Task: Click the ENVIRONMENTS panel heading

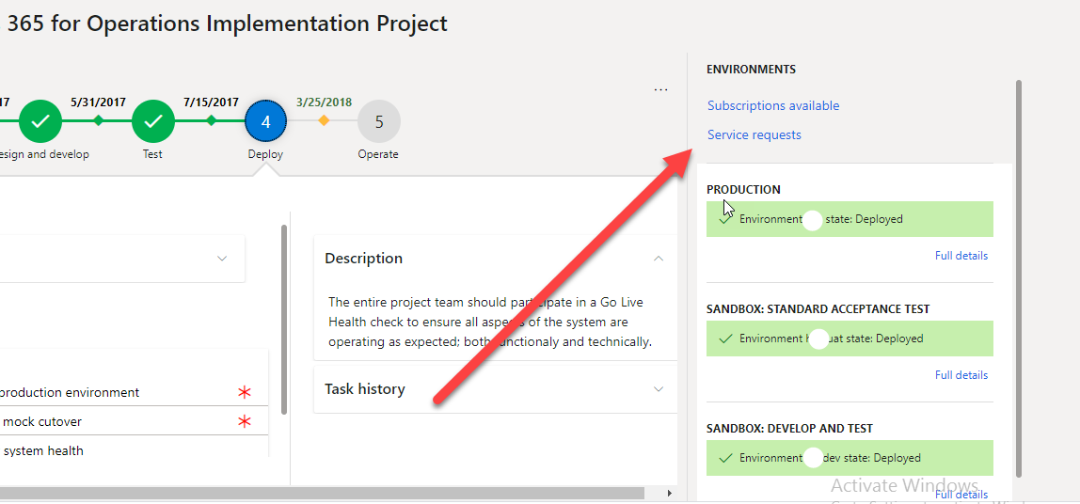Action: point(752,70)
